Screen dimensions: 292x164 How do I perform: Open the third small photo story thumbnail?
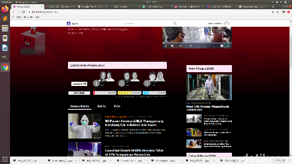pos(194,144)
